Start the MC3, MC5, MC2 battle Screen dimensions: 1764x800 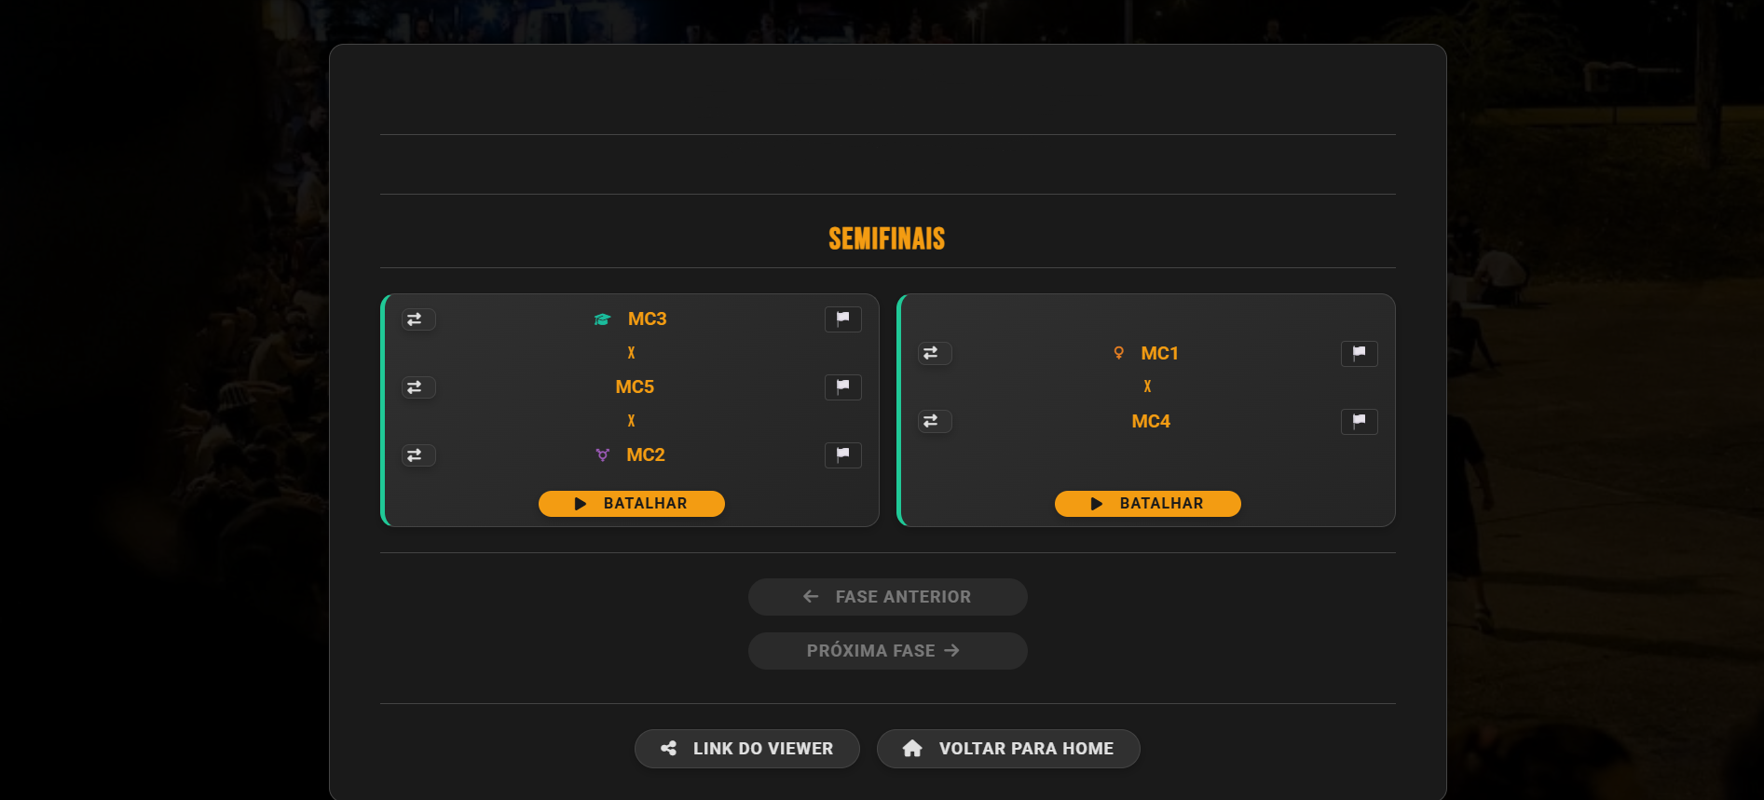[x=631, y=504]
